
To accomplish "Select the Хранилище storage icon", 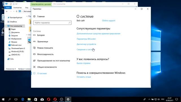I will tap(34, 41).
